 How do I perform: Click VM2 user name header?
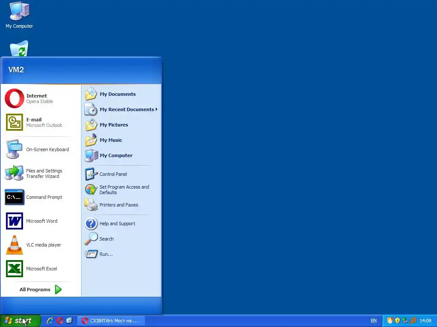pos(16,69)
